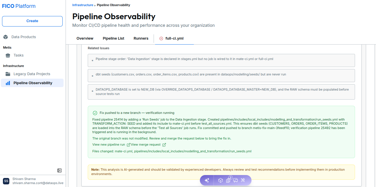Click the FICO Platform logo
Image resolution: width=376 pixels, height=187 pixels.
pos(19,6)
